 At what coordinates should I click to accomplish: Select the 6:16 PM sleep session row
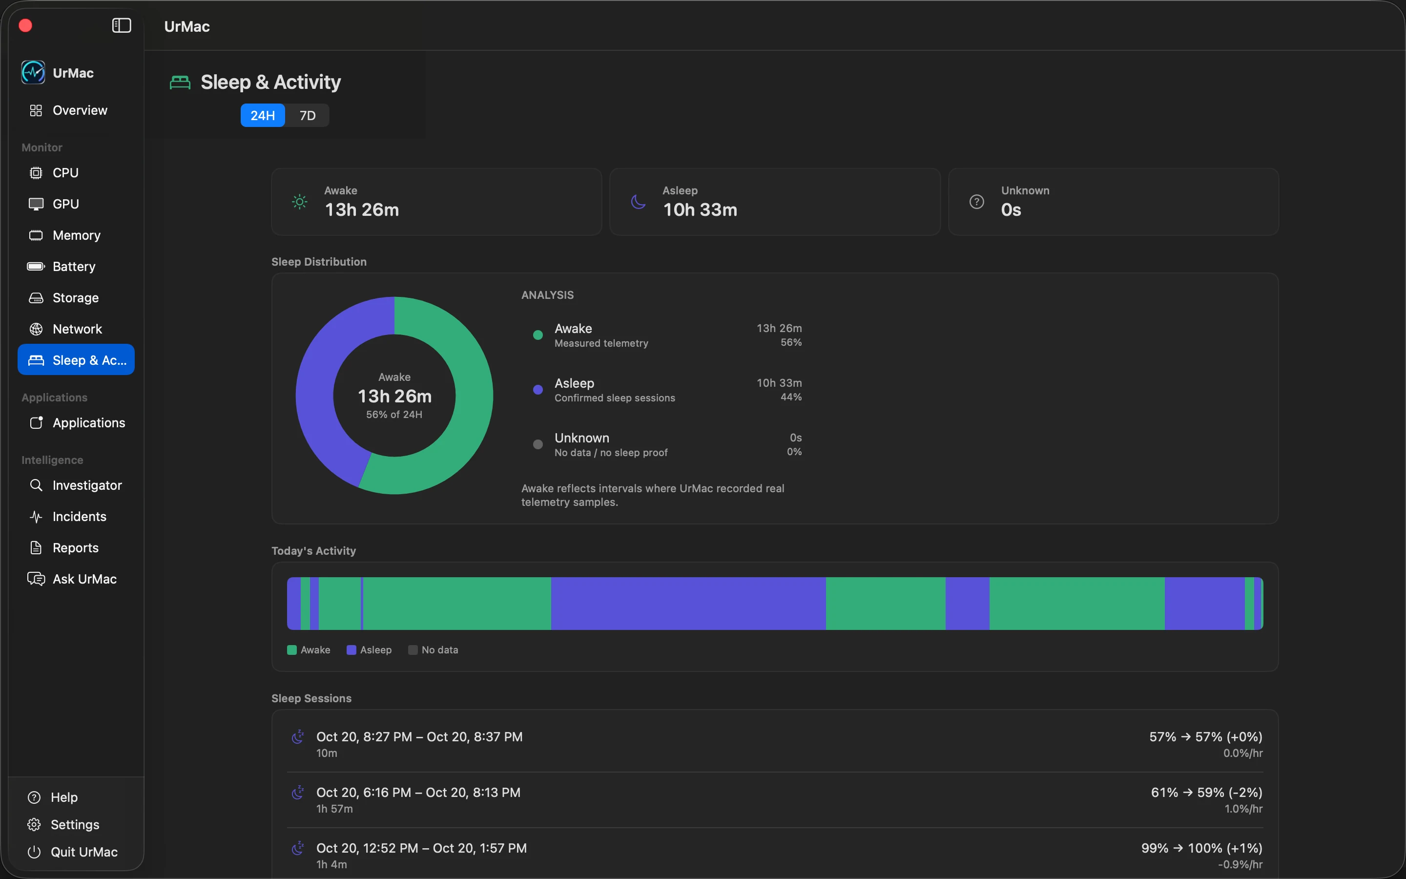pos(774,800)
